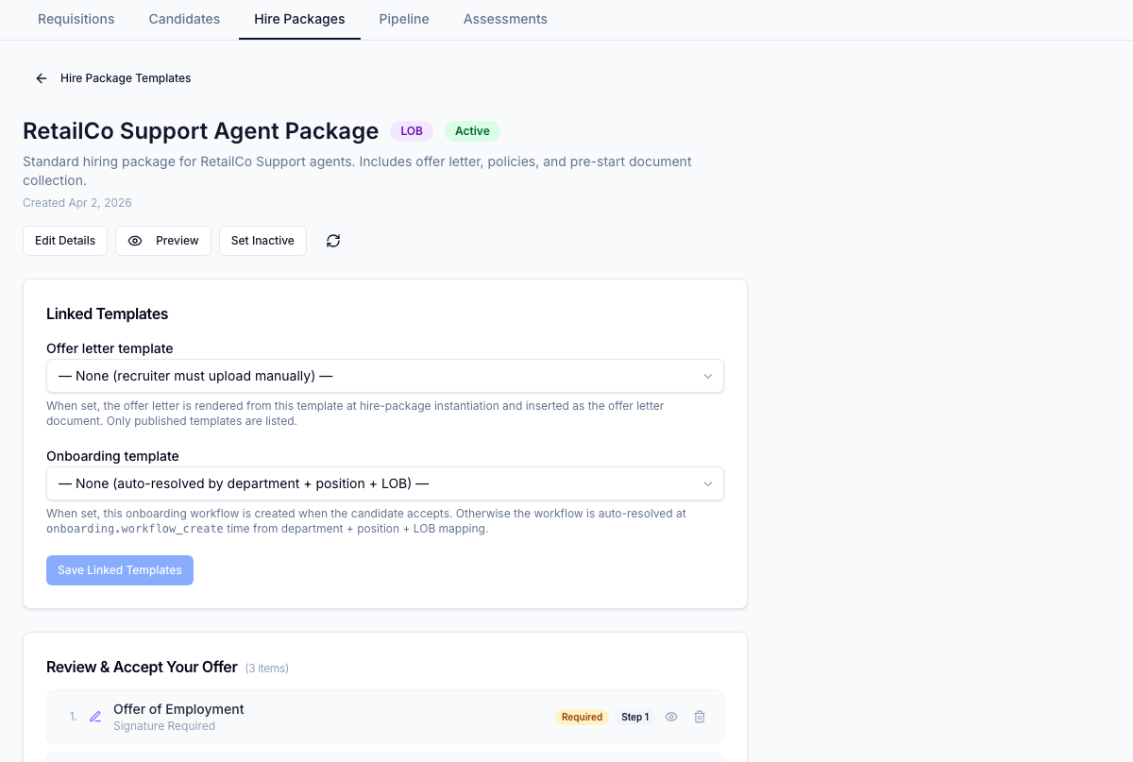Click the (3 items) count label

(267, 669)
